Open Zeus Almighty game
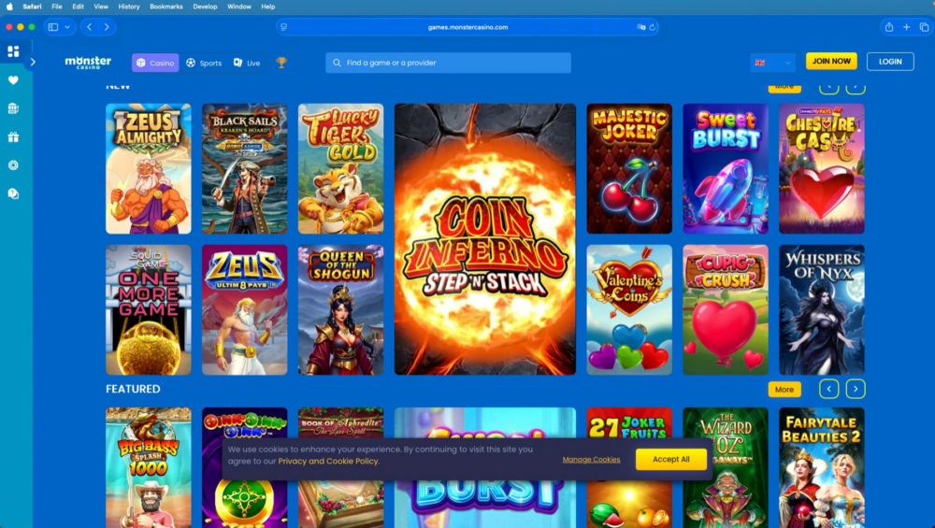935x528 pixels. click(x=149, y=168)
